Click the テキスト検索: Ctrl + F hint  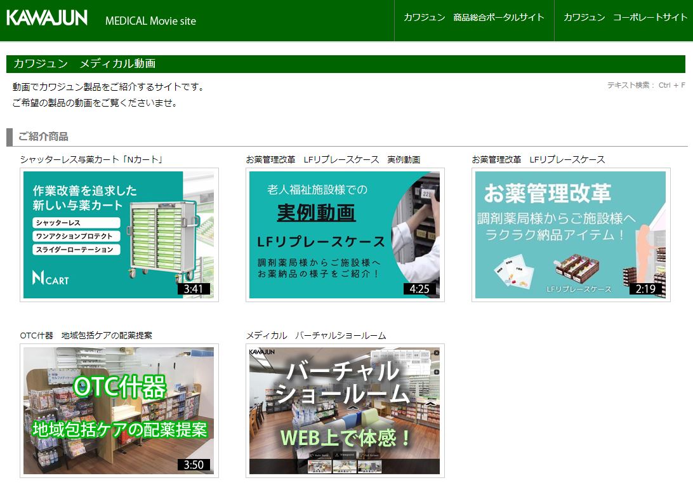click(646, 85)
